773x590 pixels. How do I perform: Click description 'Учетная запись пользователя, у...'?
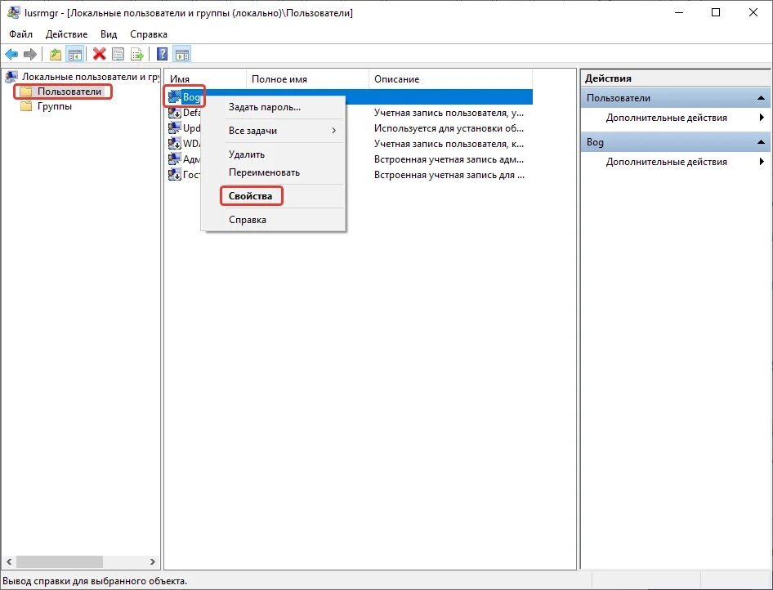(x=449, y=113)
